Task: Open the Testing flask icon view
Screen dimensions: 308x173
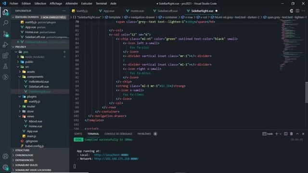Action: [5, 66]
